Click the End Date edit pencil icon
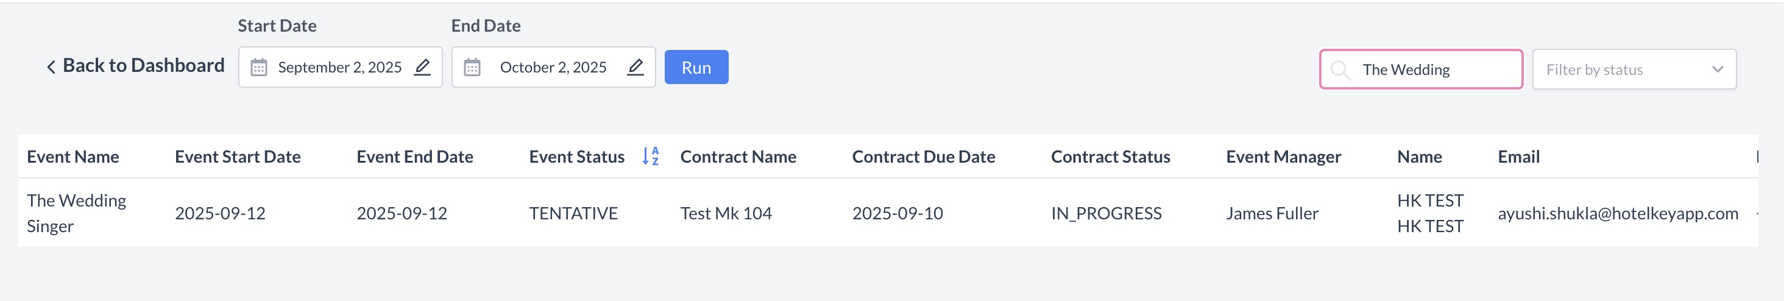 [635, 67]
